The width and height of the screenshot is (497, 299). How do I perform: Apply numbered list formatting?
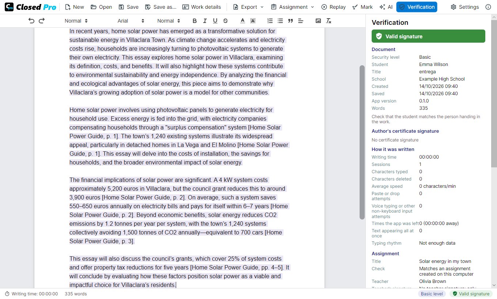click(x=270, y=21)
